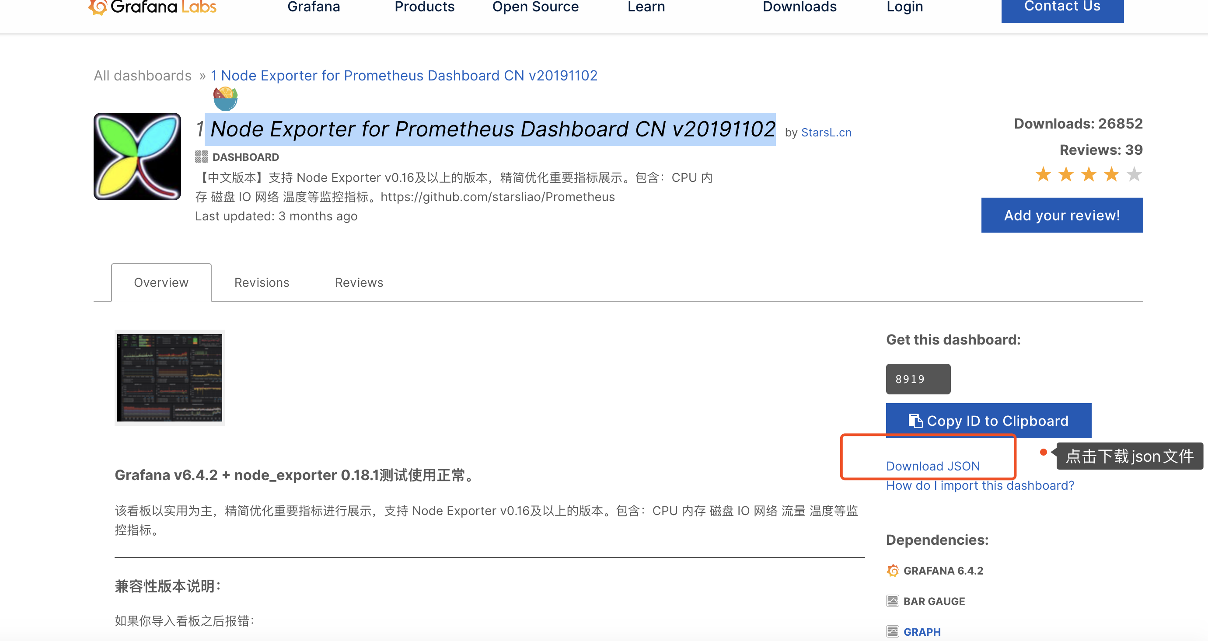Click the dashboard preview thumbnail
Image resolution: width=1208 pixels, height=641 pixels.
pyautogui.click(x=170, y=378)
